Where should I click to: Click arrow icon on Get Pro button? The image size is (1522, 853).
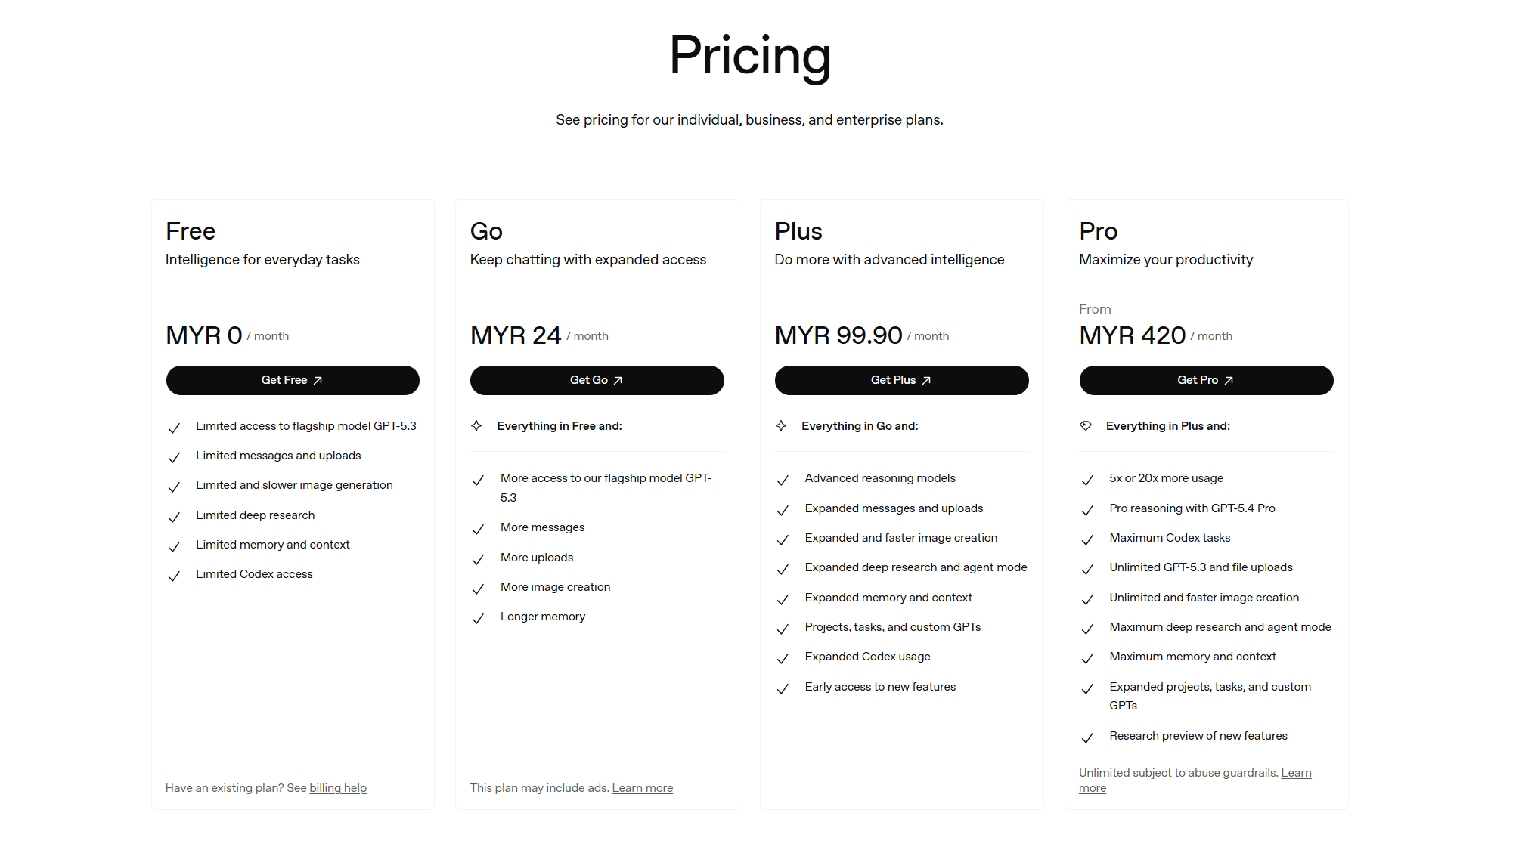(1229, 381)
